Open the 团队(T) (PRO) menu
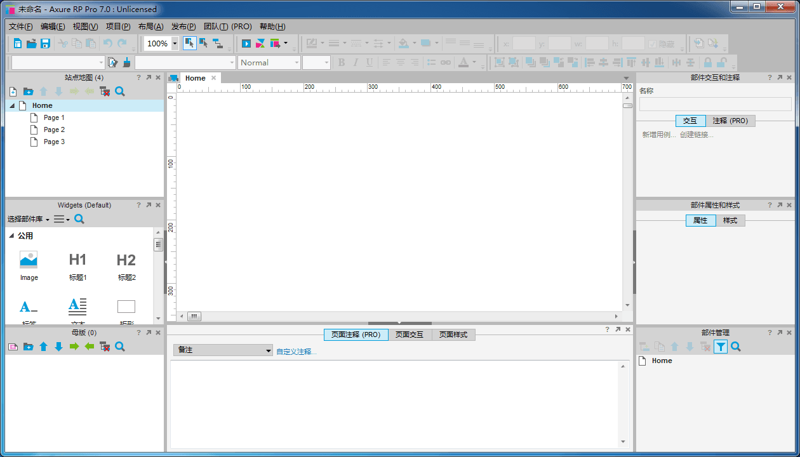Screen dimensions: 800x457 (x=228, y=27)
